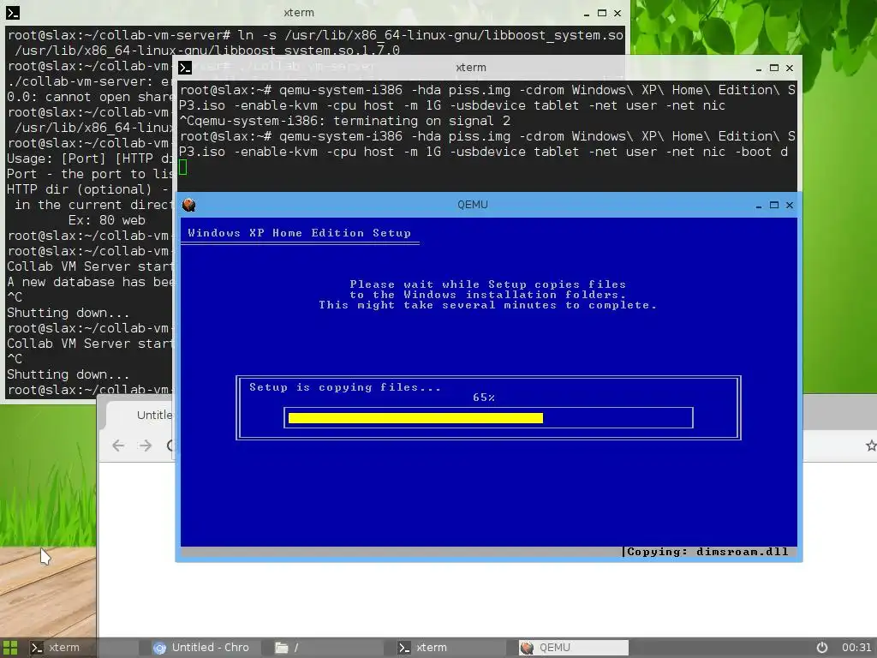
Task: Click Chrome's forward navigation arrow
Action: point(146,446)
